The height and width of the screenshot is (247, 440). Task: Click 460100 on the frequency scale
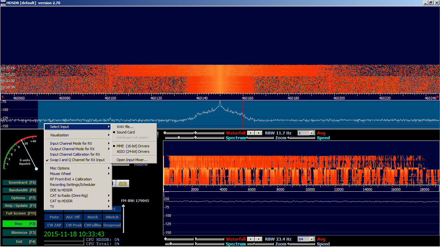point(110,98)
